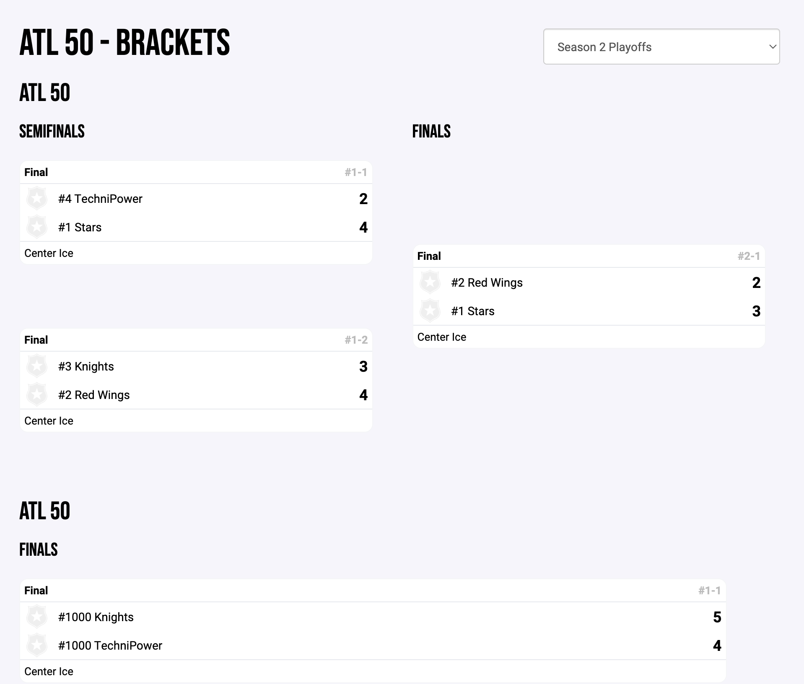Click logo beside #1000 TechniPower
This screenshot has height=684, width=804.
(37, 645)
